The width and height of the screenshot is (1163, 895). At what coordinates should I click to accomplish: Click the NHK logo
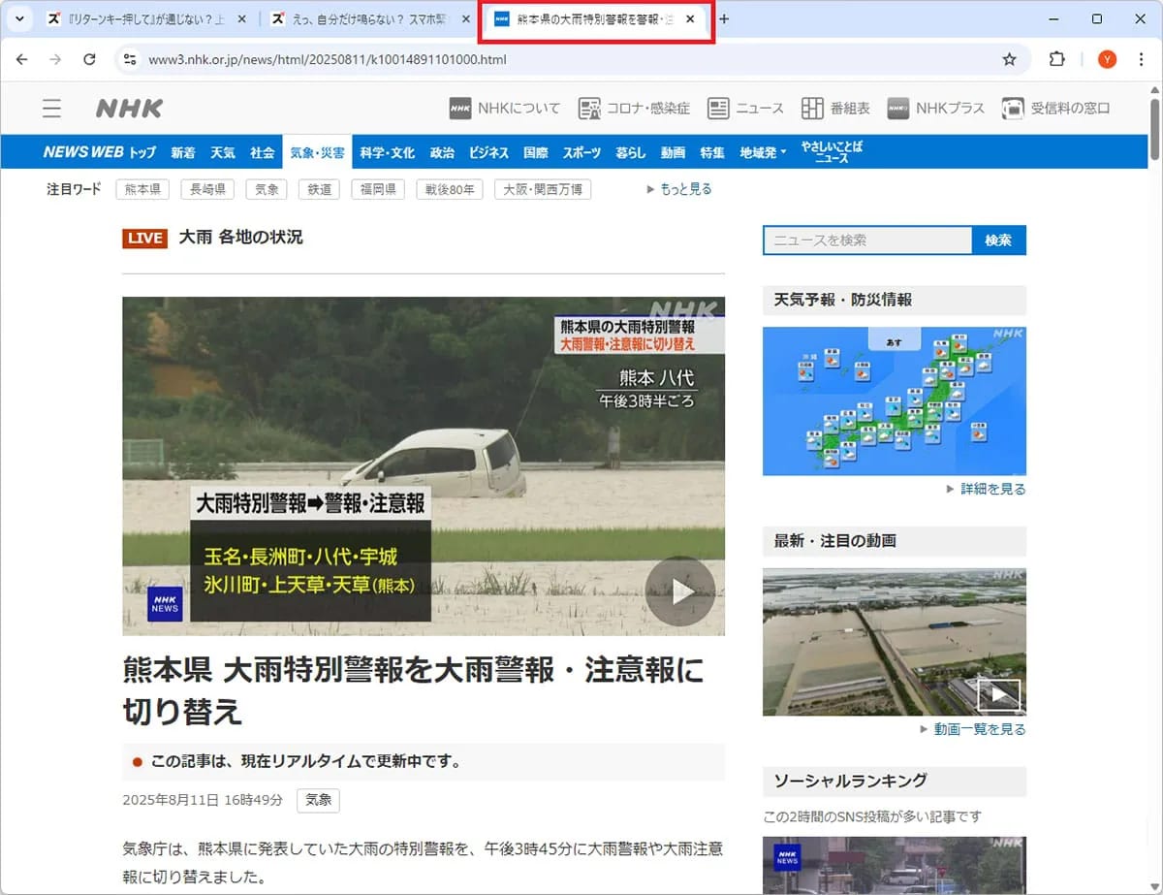pyautogui.click(x=129, y=109)
